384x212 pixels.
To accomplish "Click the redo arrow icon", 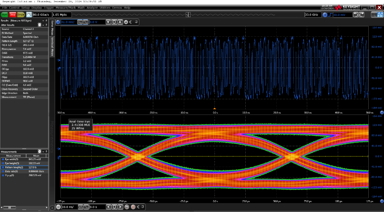I will click(362, 15).
